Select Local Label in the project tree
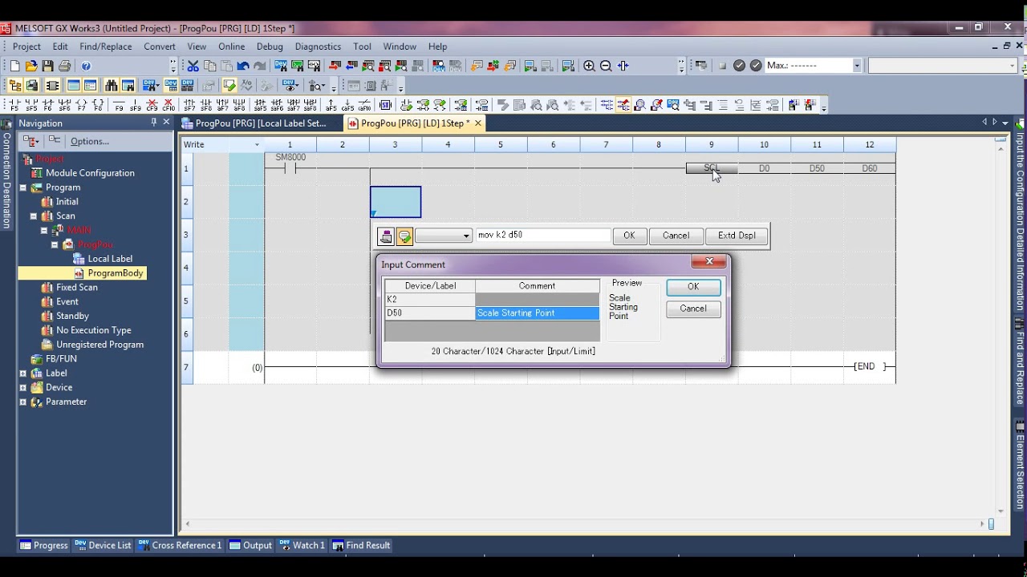The width and height of the screenshot is (1027, 577). click(110, 259)
